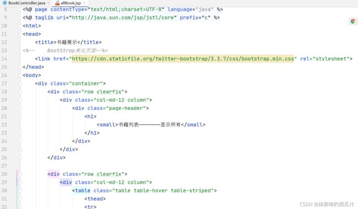Click the BootStrap美化页面 comment line
This screenshot has height=209, width=358.
point(66,51)
